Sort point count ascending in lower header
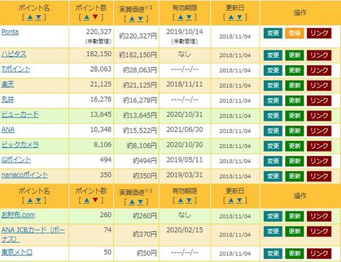 click(87, 200)
